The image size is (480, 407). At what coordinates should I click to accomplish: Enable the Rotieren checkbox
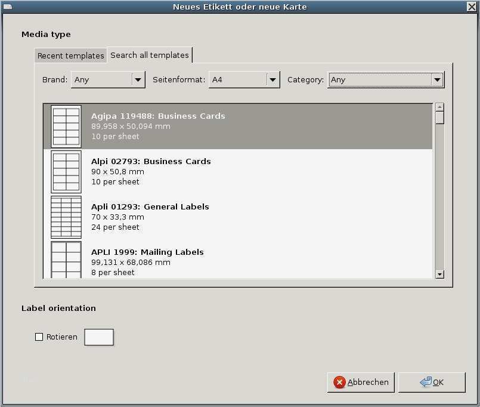point(39,337)
